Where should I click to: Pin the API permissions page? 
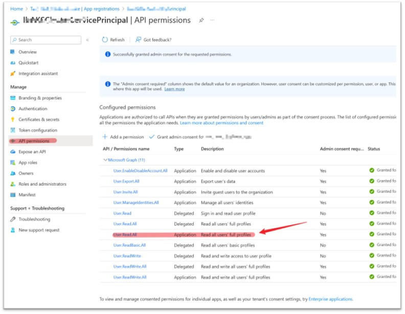201,20
